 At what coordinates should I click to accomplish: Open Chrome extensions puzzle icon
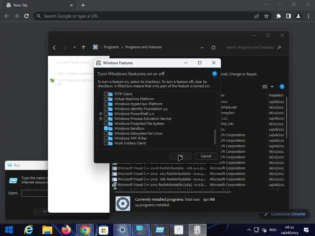pos(279,16)
